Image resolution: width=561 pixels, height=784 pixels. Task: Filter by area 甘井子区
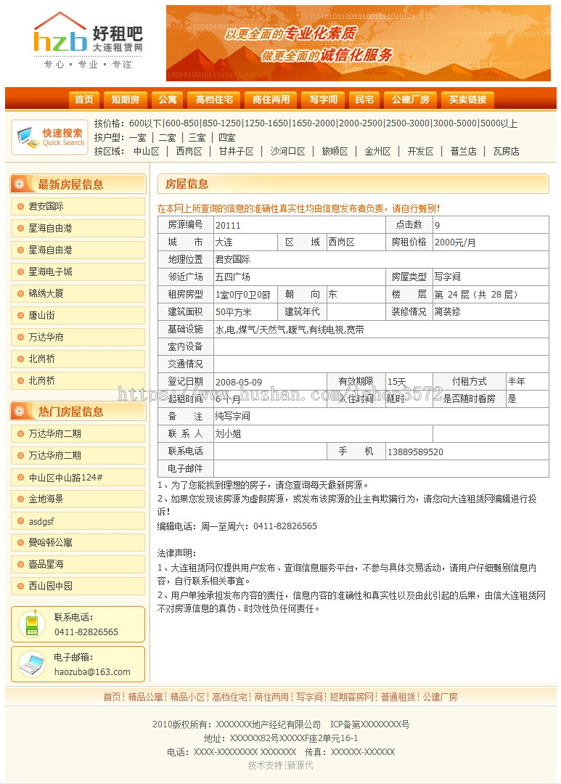click(x=236, y=152)
